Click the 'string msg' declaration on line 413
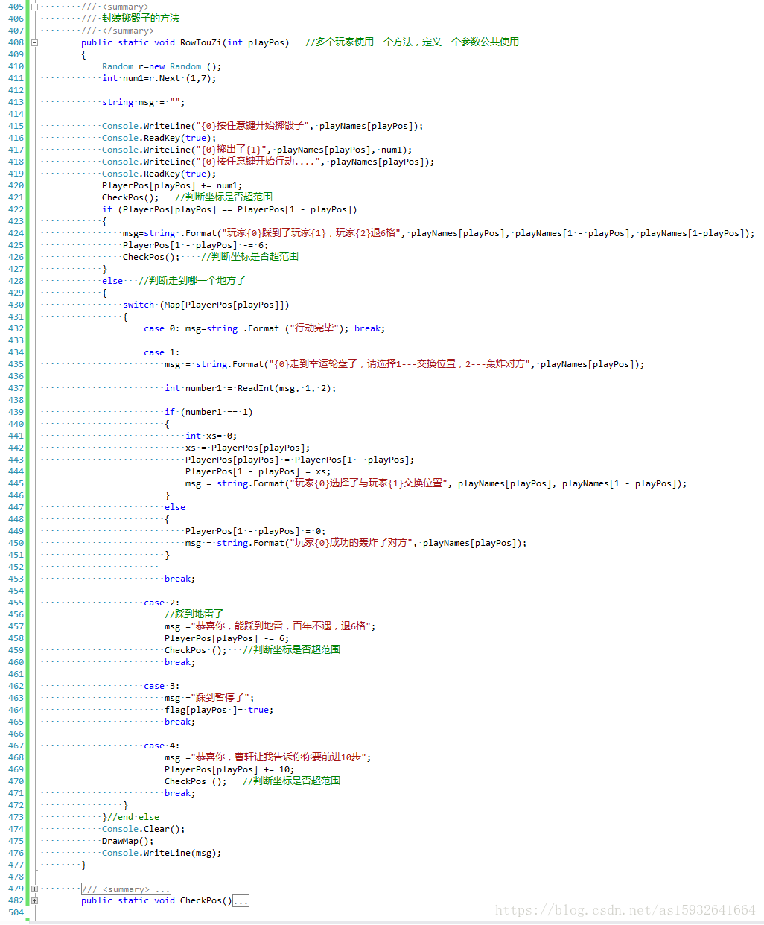This screenshot has height=925, width=764. [128, 102]
